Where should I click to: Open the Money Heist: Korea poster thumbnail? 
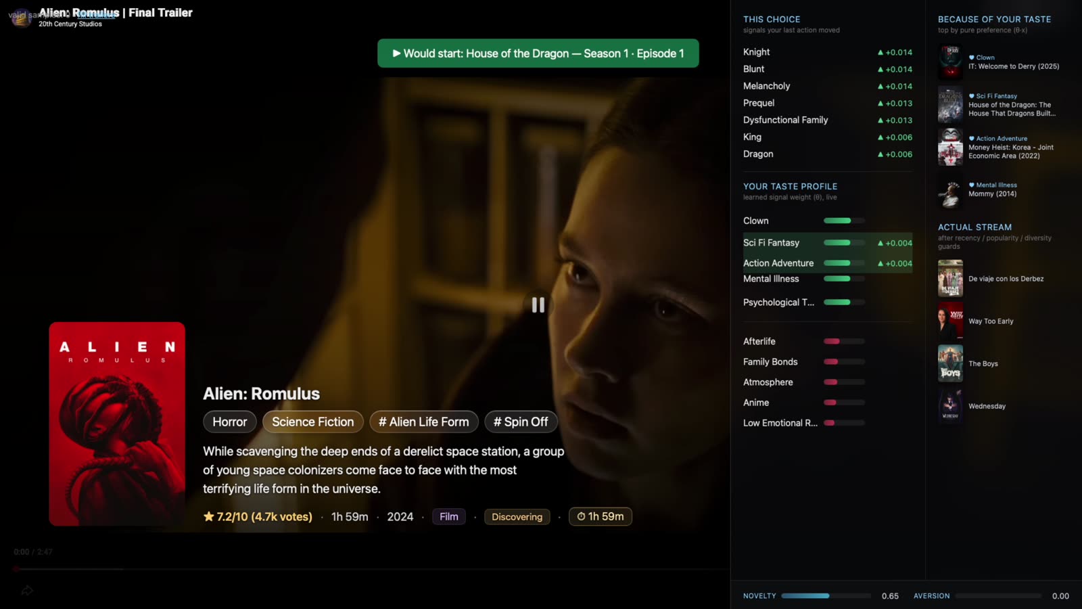[950, 147]
